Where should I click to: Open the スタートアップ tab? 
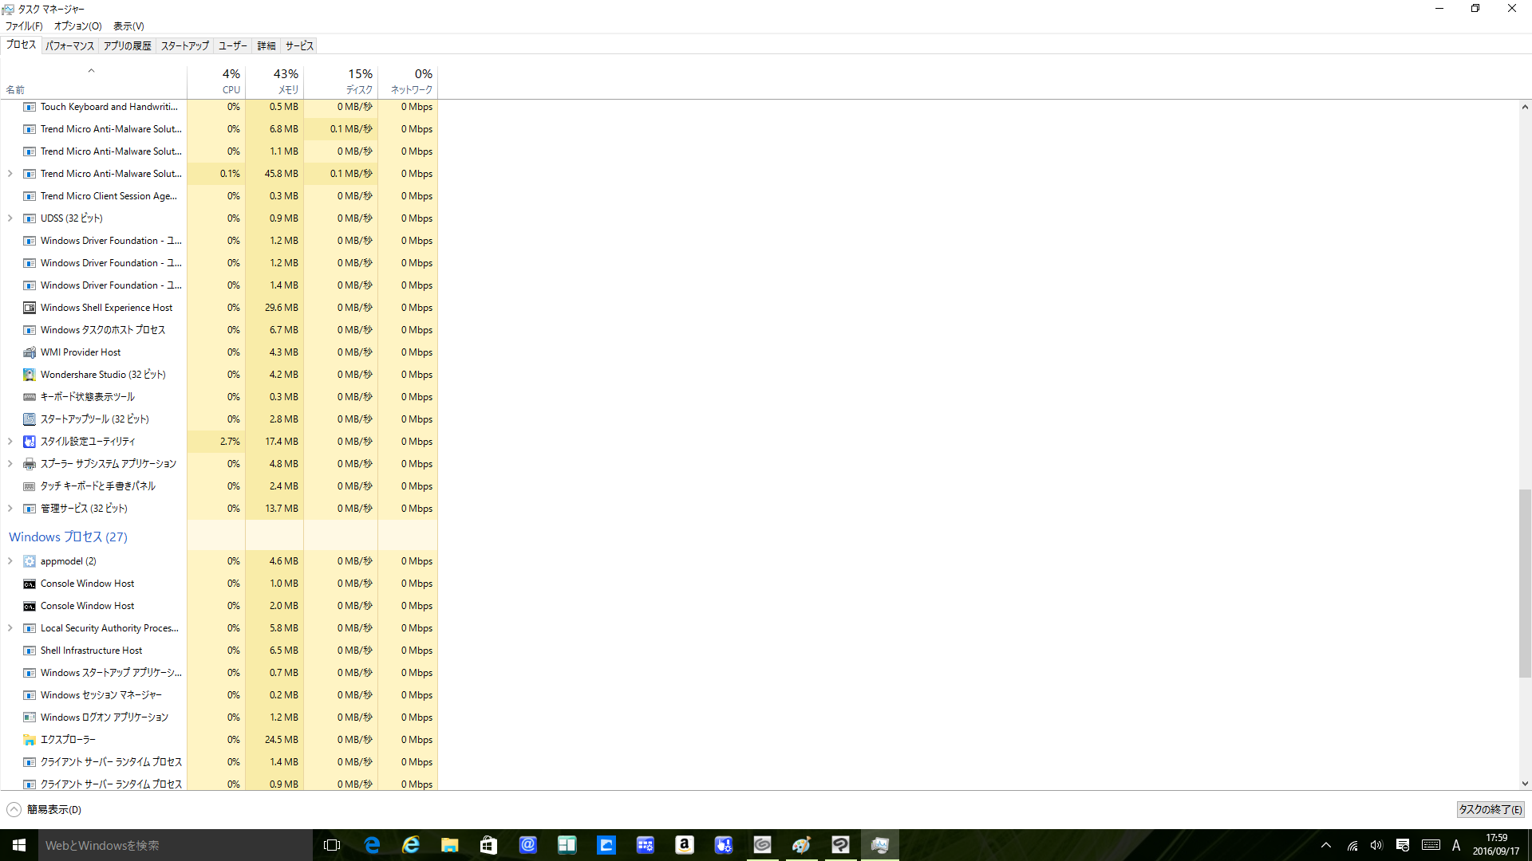click(184, 45)
